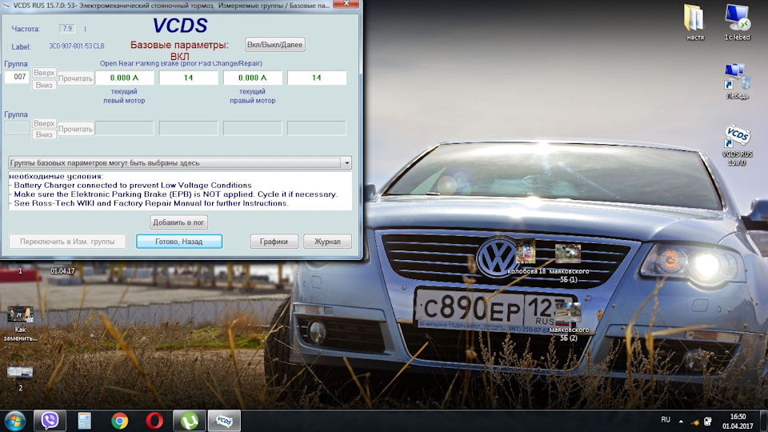The image size is (768, 432).
Task: Open the 1c lebed desktop shortcut
Action: [x=737, y=22]
